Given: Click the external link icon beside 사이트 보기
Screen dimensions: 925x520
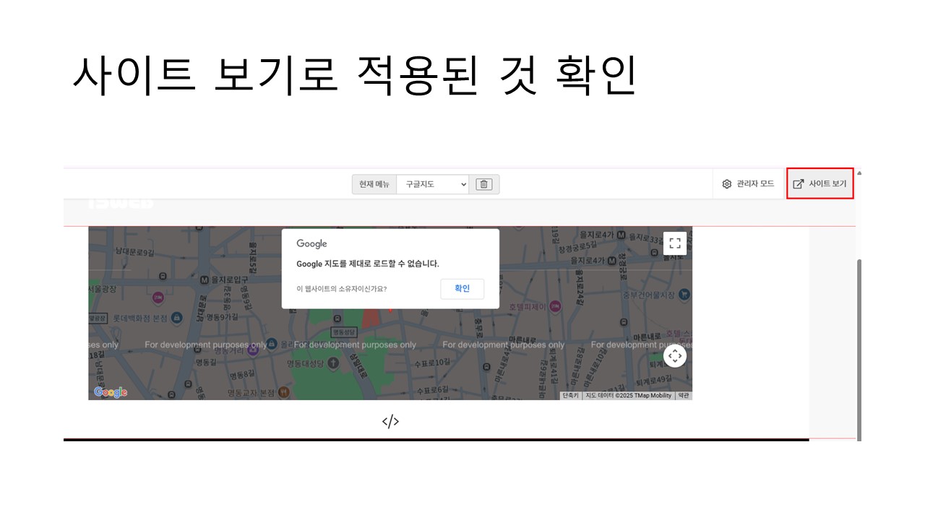Looking at the screenshot, I should pyautogui.click(x=799, y=184).
